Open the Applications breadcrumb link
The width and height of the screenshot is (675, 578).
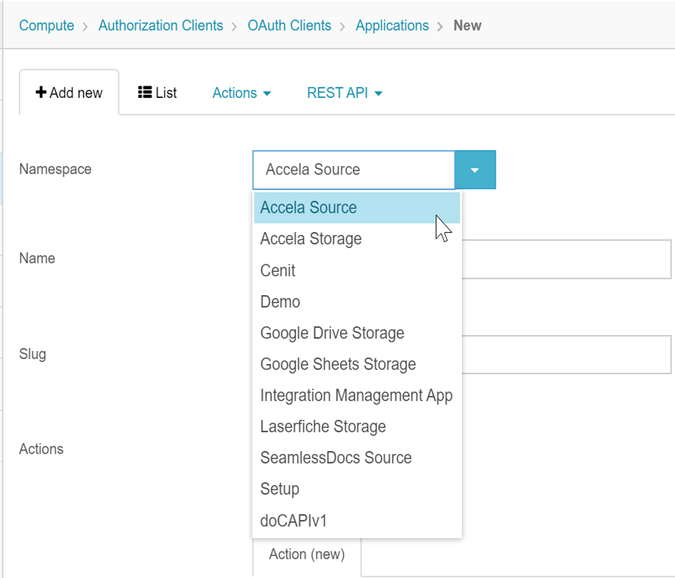(x=392, y=25)
